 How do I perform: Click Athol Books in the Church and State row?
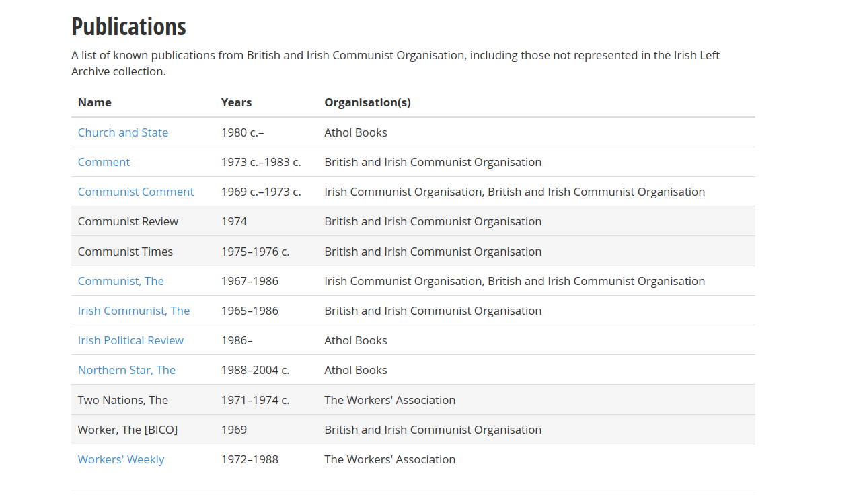click(355, 132)
